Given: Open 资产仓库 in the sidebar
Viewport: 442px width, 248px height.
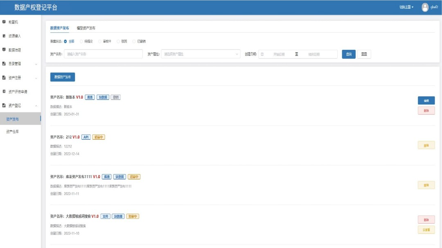Looking at the screenshot, I should tap(12, 132).
